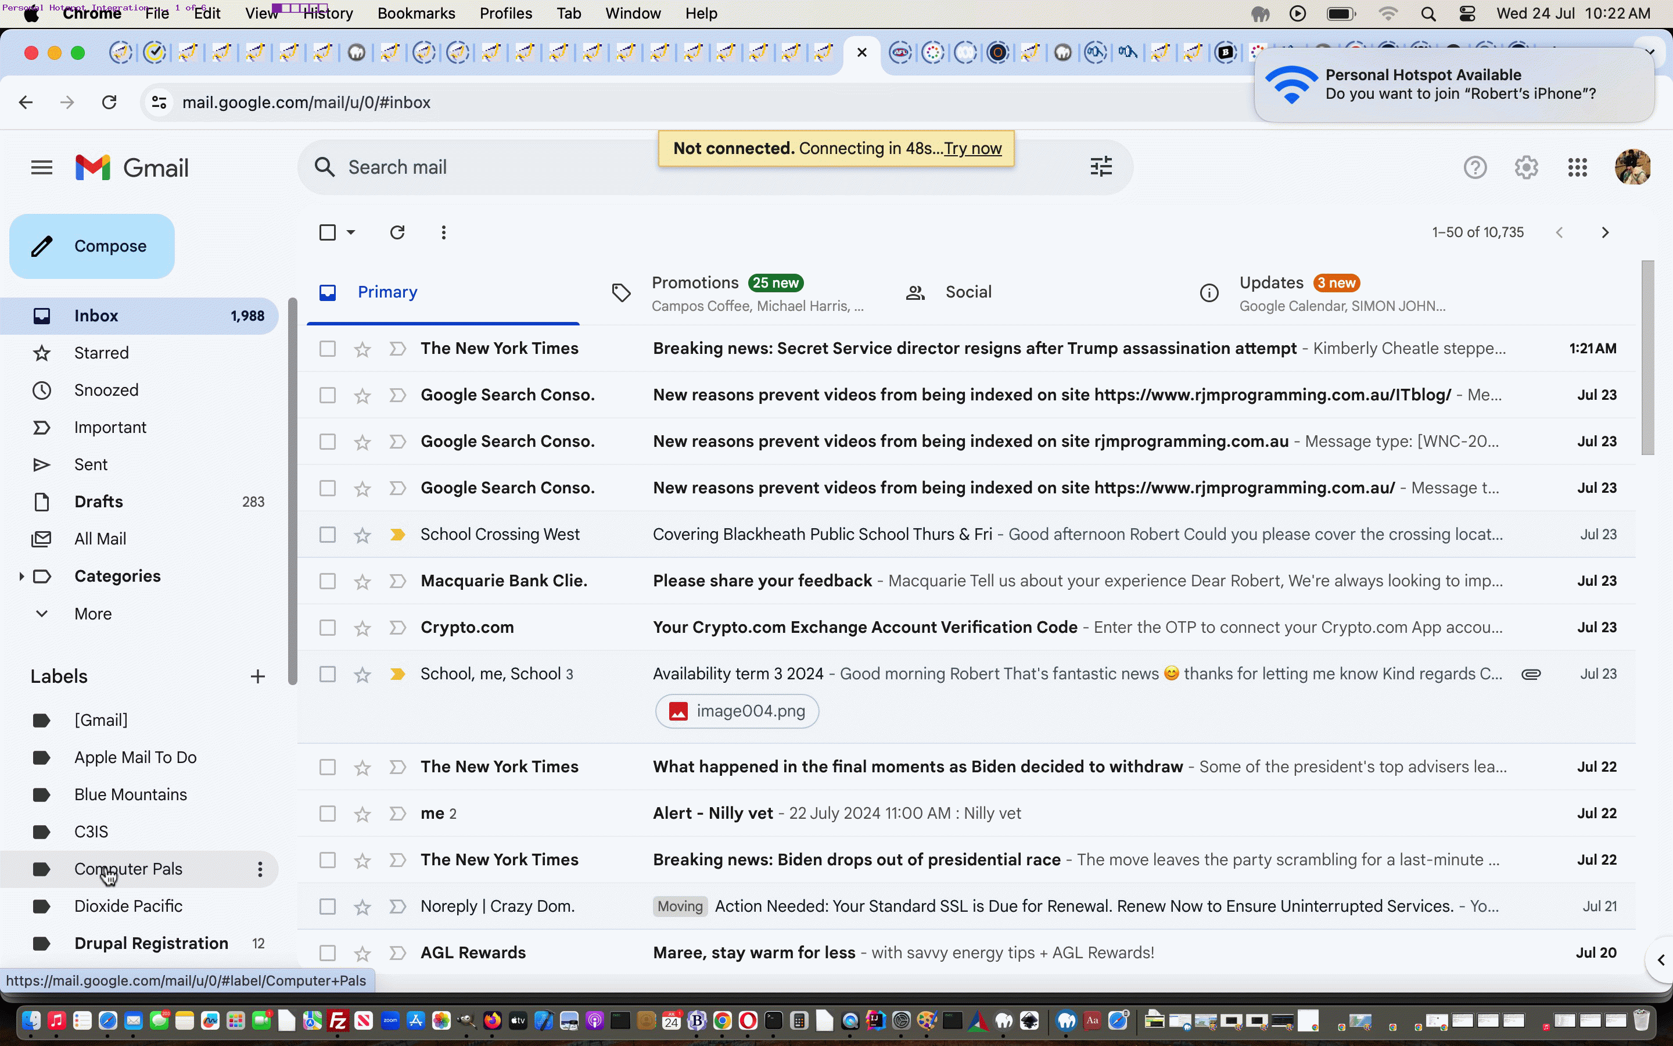Close the active Chrome tab
Viewport: 1673px width, 1046px height.
[x=861, y=52]
